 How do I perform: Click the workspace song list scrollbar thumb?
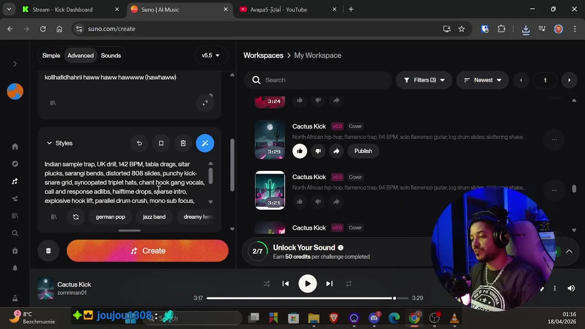[574, 188]
